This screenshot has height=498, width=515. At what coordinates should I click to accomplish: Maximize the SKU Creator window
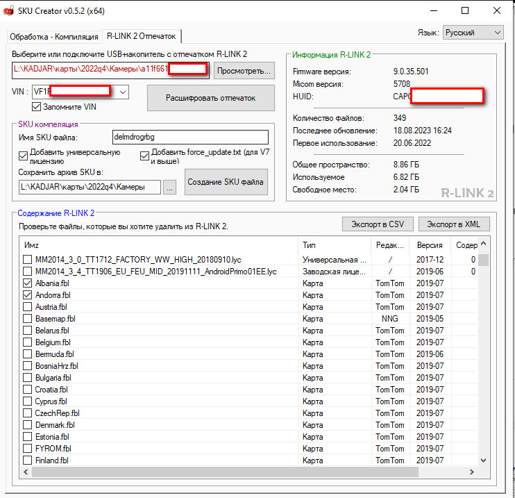[x=465, y=10]
